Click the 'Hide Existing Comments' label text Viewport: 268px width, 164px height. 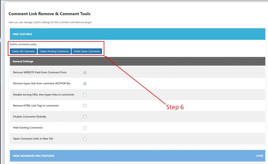(28, 128)
